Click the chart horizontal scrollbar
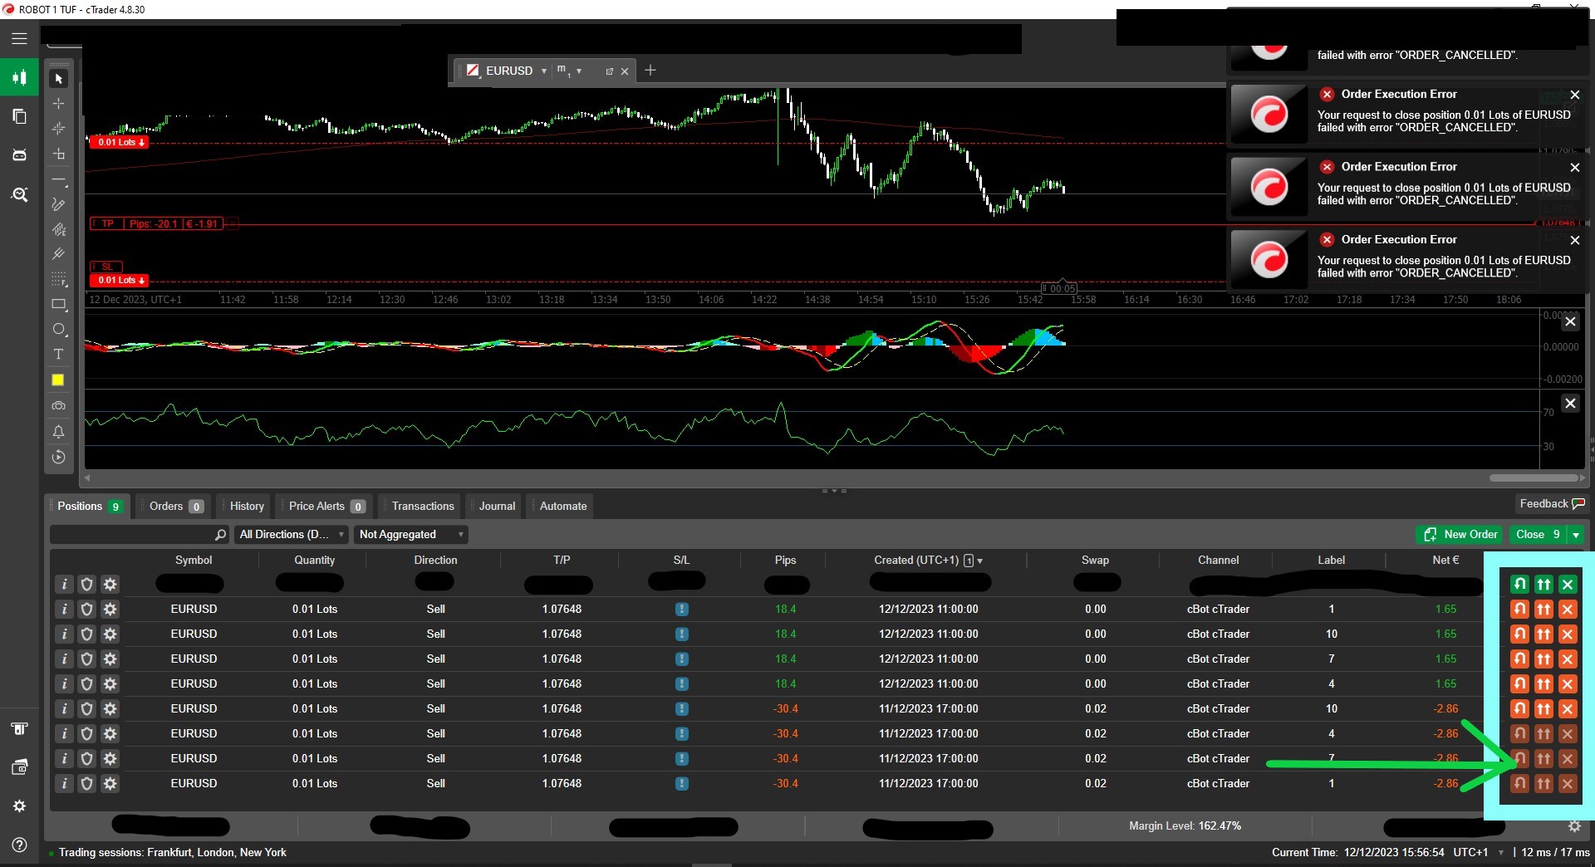Screen dimensions: 1595x867 [1534, 478]
